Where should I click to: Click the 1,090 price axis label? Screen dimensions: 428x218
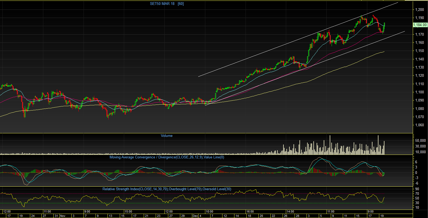tap(420, 100)
